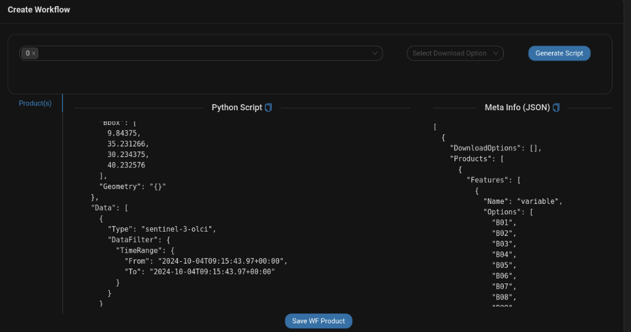Viewport: 631px width, 332px height.
Task: Click the "Type": "sentinel-3-olci" line
Action: tap(162, 229)
